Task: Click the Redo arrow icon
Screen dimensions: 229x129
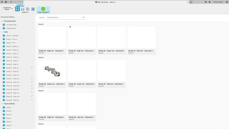Action: [x=20, y=2]
